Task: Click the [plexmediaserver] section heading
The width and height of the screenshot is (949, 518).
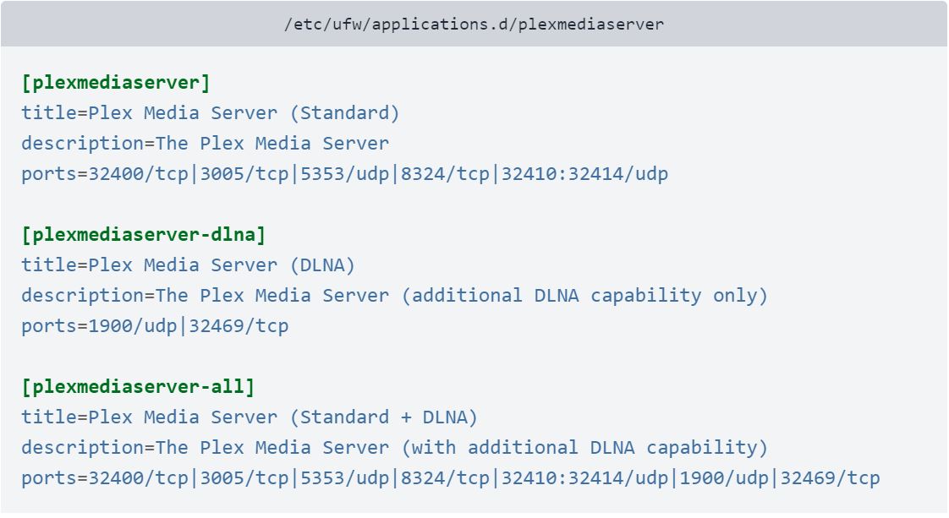Action: pos(116,83)
